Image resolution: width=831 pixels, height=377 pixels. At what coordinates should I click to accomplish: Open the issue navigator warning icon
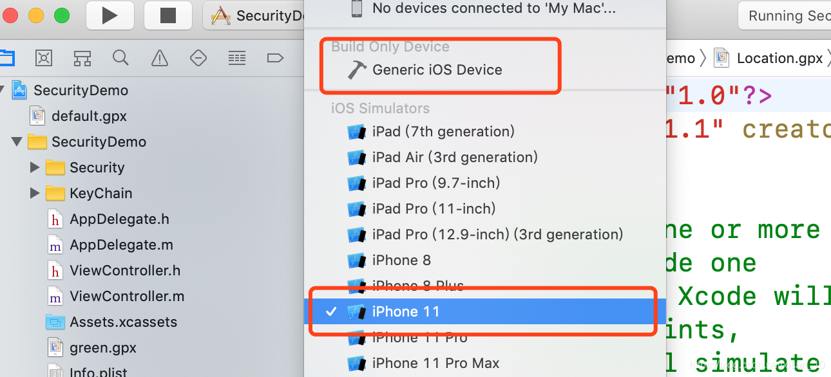click(x=159, y=59)
